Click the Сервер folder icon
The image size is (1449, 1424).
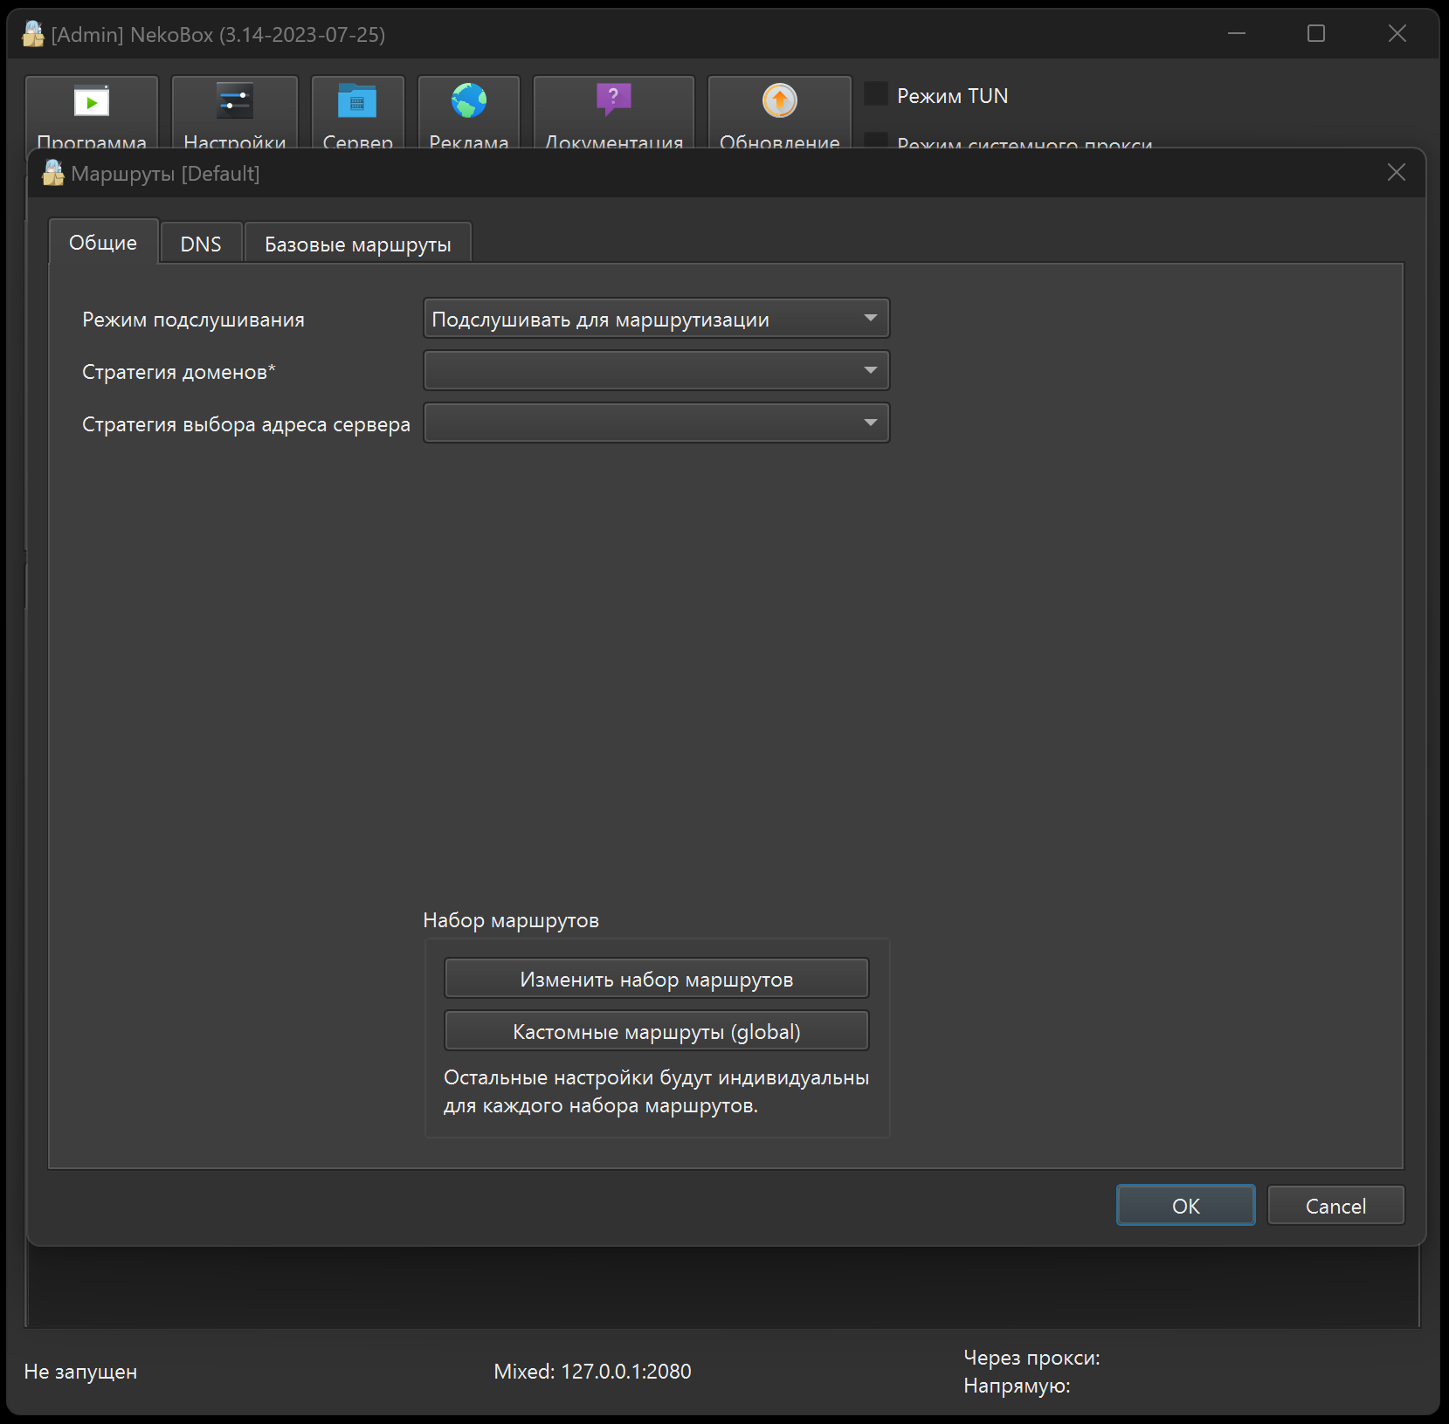point(357,102)
